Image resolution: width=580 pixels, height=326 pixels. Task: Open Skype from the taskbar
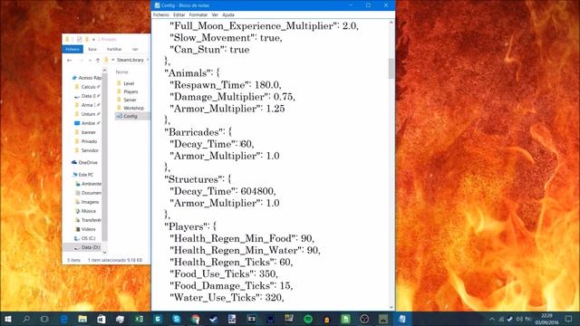coord(177,319)
